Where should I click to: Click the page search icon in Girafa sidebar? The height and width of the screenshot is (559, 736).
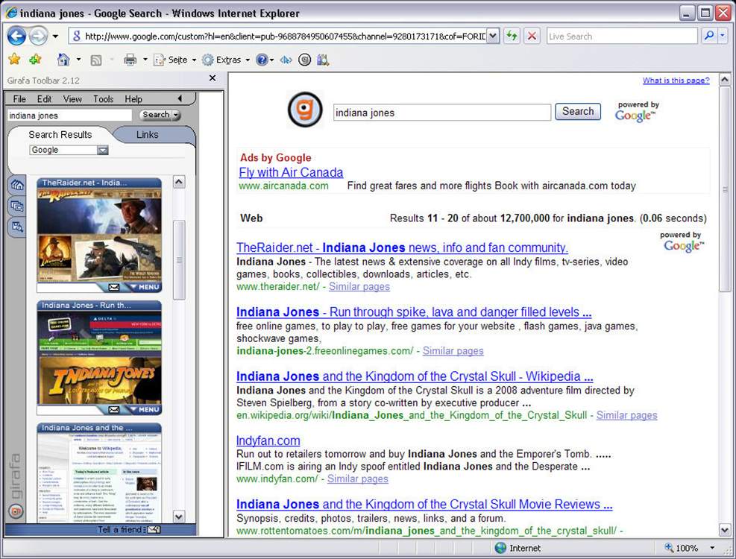pyautogui.click(x=17, y=227)
